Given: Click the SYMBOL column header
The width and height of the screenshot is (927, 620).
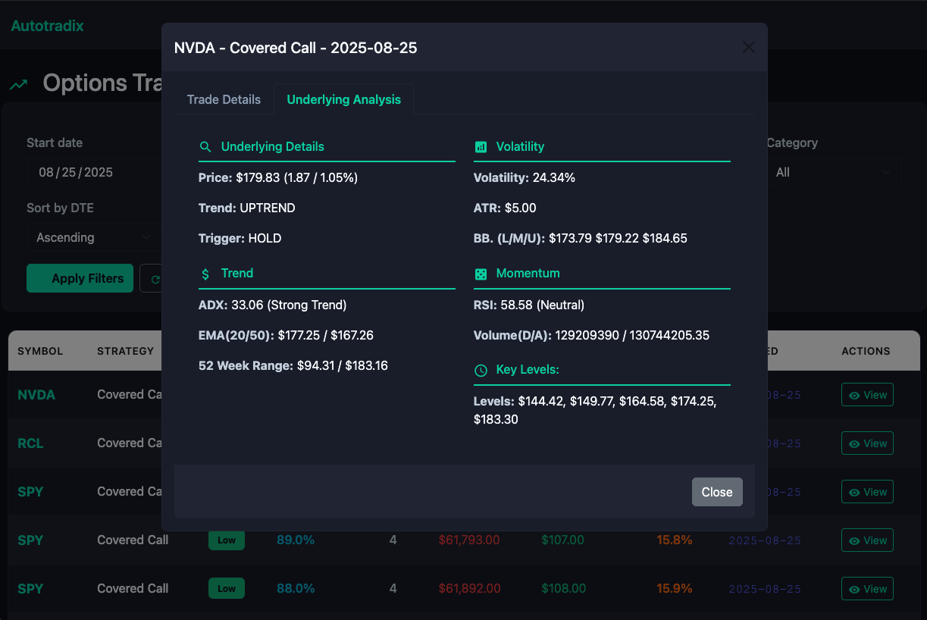Looking at the screenshot, I should (x=40, y=351).
